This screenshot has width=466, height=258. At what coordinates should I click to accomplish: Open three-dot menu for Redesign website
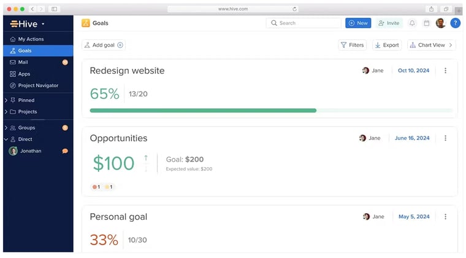pos(445,71)
